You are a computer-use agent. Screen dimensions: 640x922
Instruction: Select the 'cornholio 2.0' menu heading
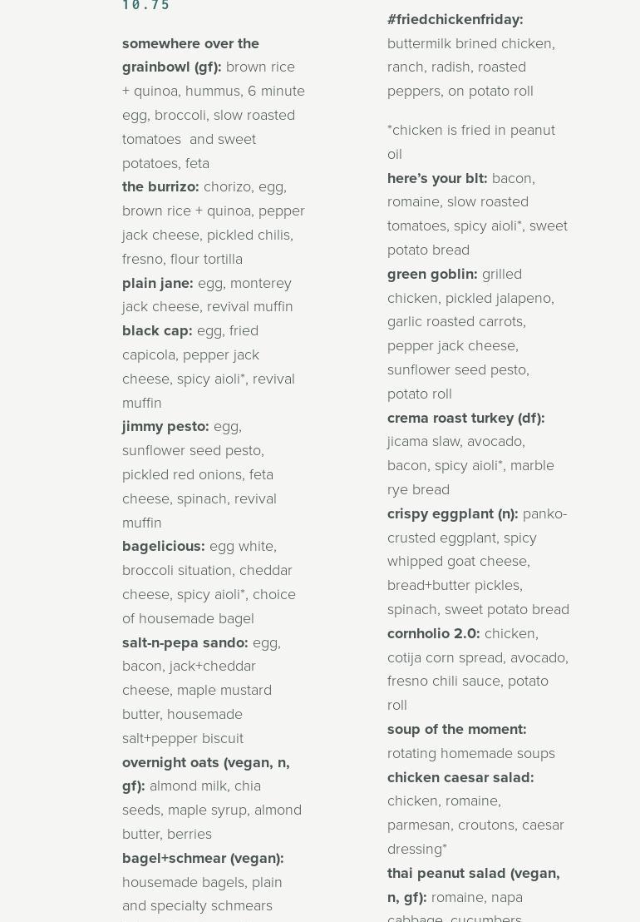point(434,633)
